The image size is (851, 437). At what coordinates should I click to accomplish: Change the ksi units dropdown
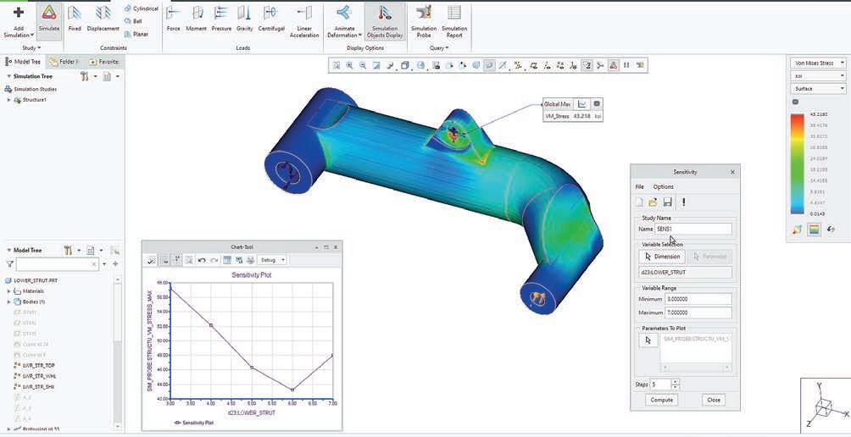819,76
